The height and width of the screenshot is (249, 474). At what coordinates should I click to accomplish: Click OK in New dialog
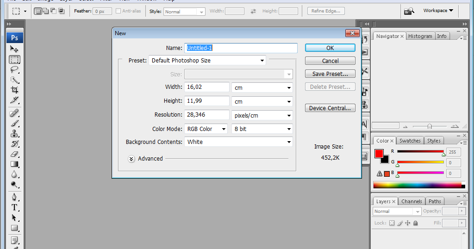(x=330, y=48)
